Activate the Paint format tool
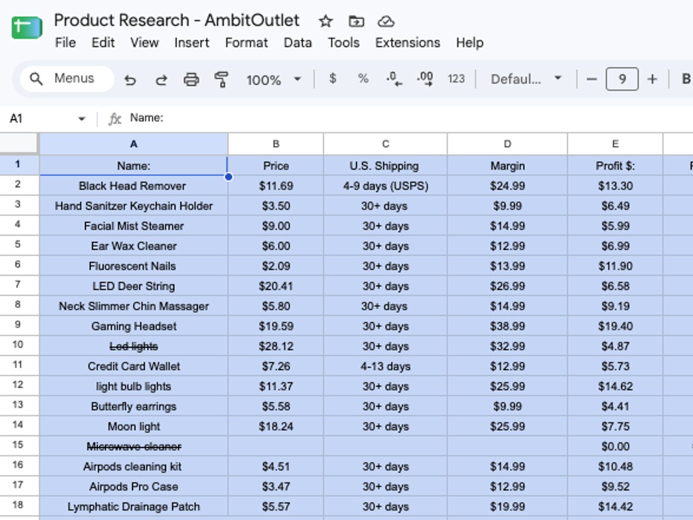Image resolution: width=693 pixels, height=520 pixels. point(221,80)
